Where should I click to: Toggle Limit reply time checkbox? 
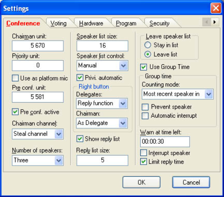click(143, 161)
